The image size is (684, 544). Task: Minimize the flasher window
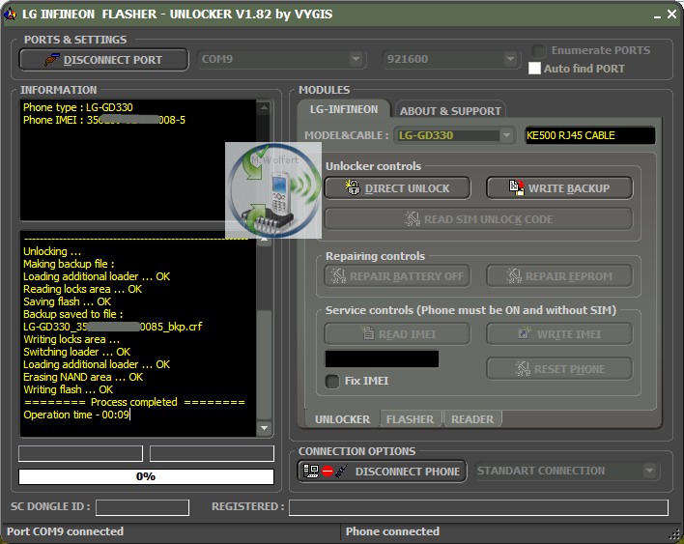click(x=657, y=15)
